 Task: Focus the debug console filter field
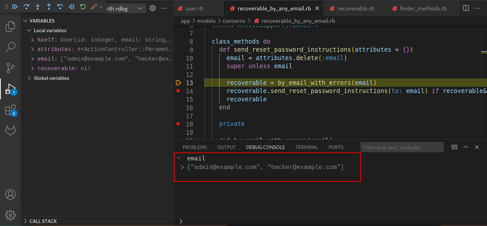(x=402, y=147)
